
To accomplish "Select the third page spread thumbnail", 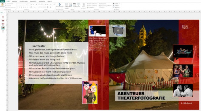I will pyautogui.click(x=3, y=24).
